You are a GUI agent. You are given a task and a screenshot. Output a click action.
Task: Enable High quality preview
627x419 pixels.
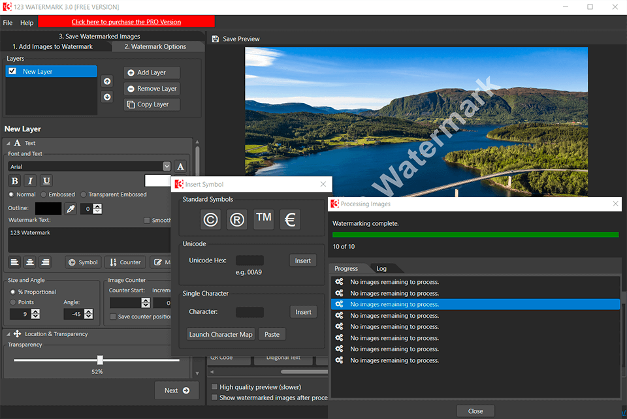tap(214, 387)
